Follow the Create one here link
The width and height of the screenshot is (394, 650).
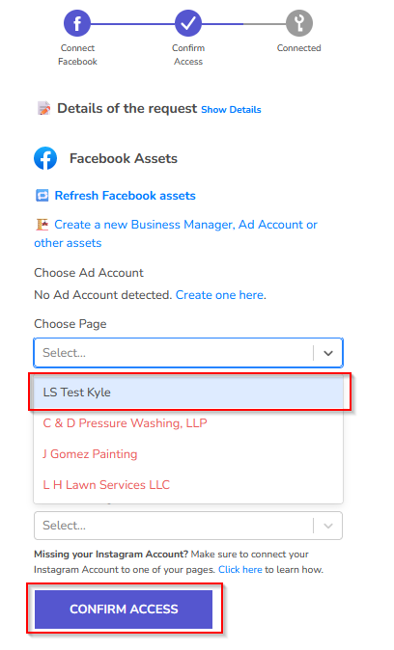tap(219, 295)
